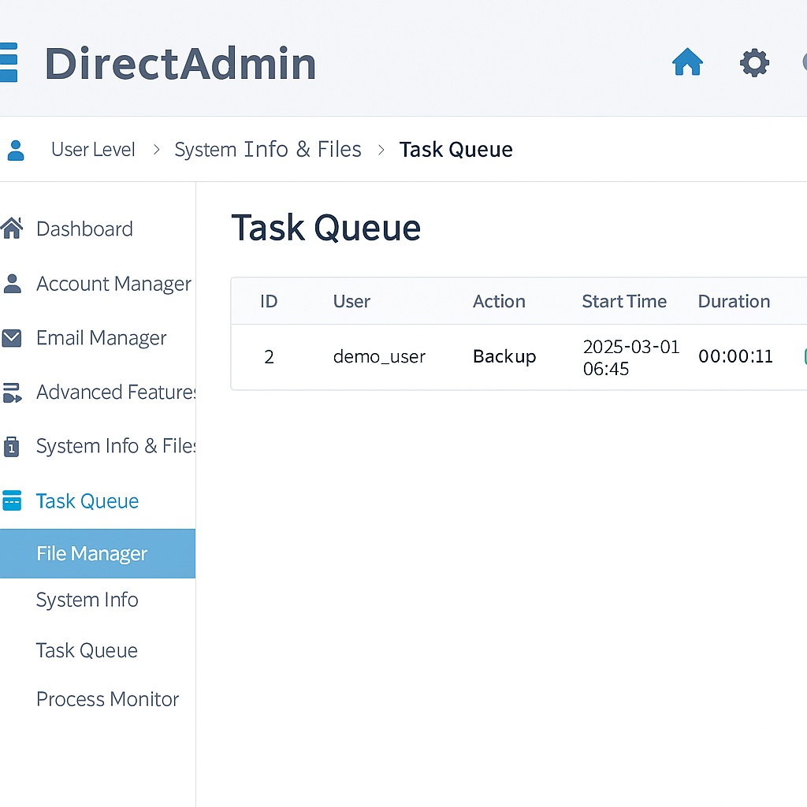Click the Duration column header

point(734,301)
